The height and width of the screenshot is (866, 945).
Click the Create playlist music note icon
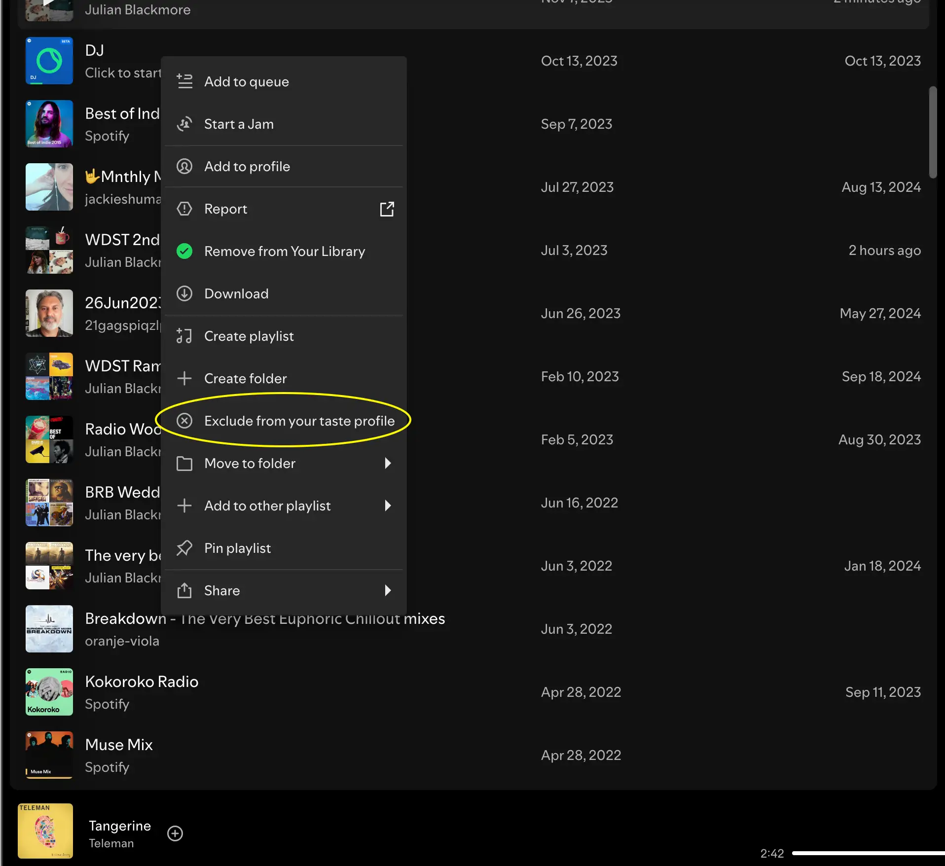pos(184,336)
